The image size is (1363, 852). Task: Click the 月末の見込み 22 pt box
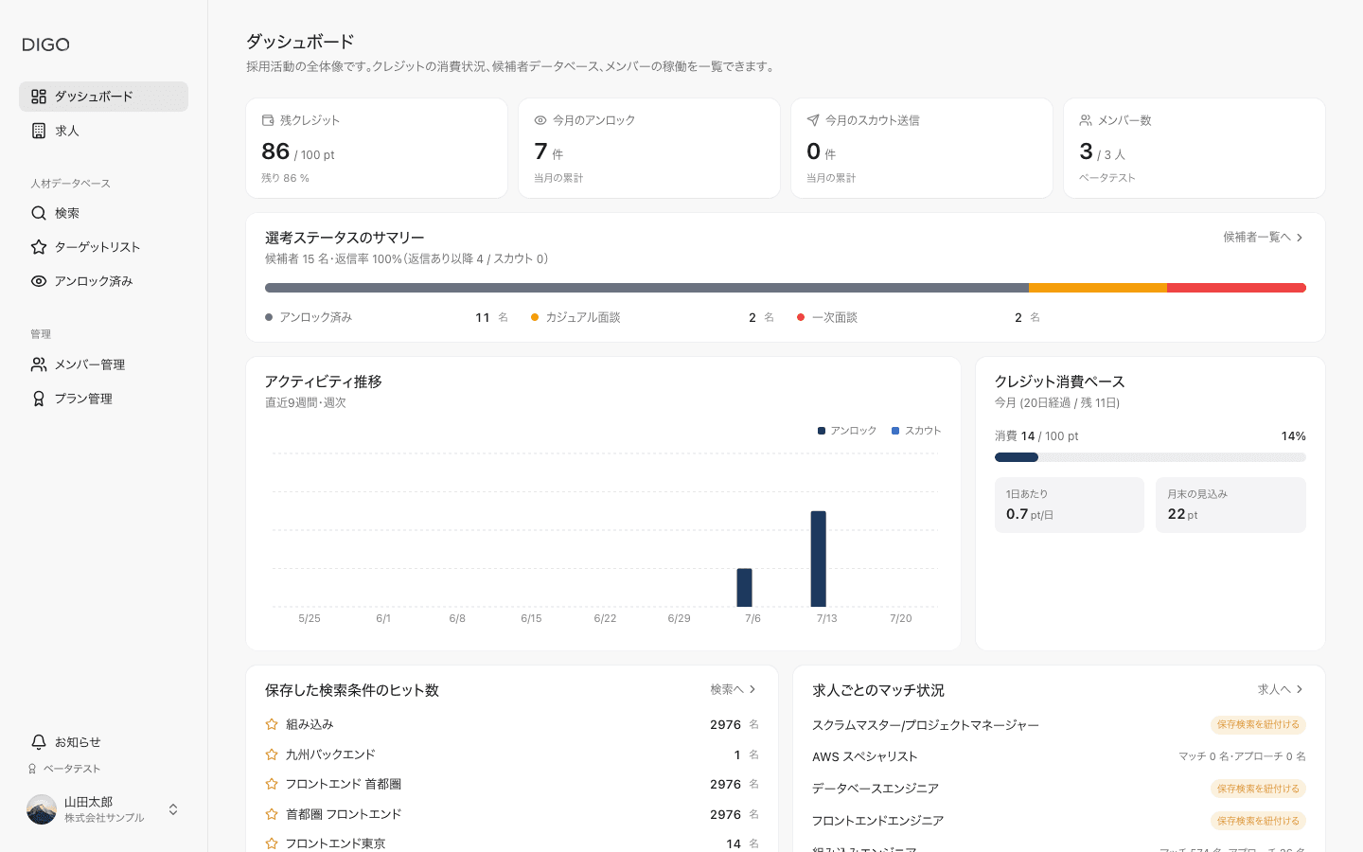point(1230,505)
